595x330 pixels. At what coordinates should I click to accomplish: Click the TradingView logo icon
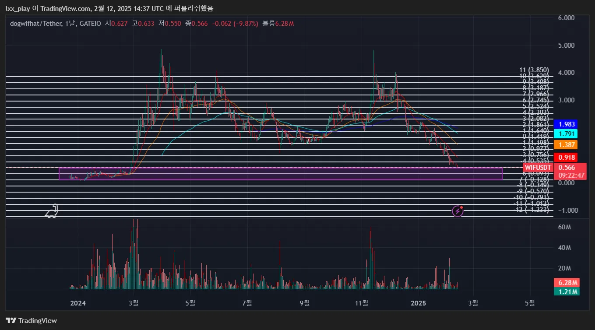[11, 320]
